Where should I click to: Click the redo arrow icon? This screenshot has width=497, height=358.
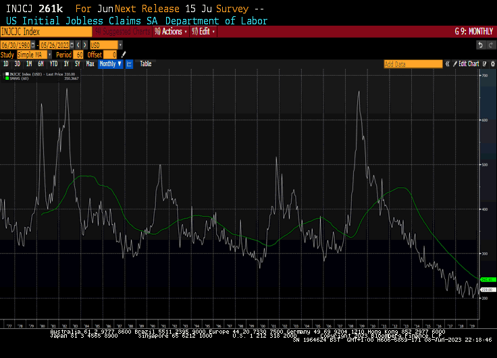(490, 45)
